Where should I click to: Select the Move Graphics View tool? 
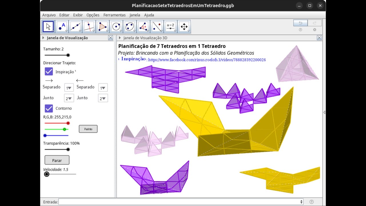pos(184,27)
